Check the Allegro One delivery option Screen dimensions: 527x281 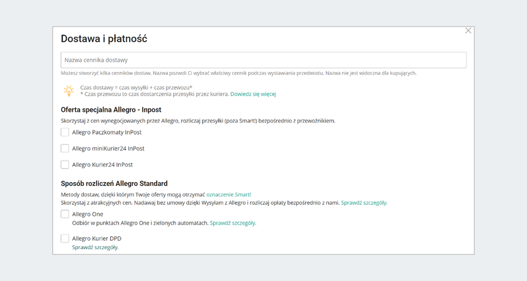tap(65, 214)
